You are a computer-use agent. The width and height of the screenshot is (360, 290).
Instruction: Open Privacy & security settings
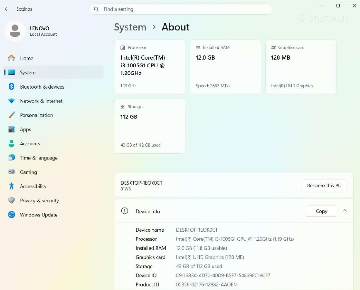point(54,200)
